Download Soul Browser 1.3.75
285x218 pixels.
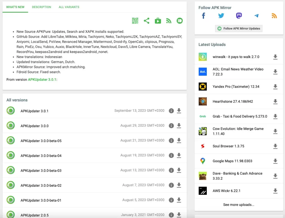click(275, 146)
